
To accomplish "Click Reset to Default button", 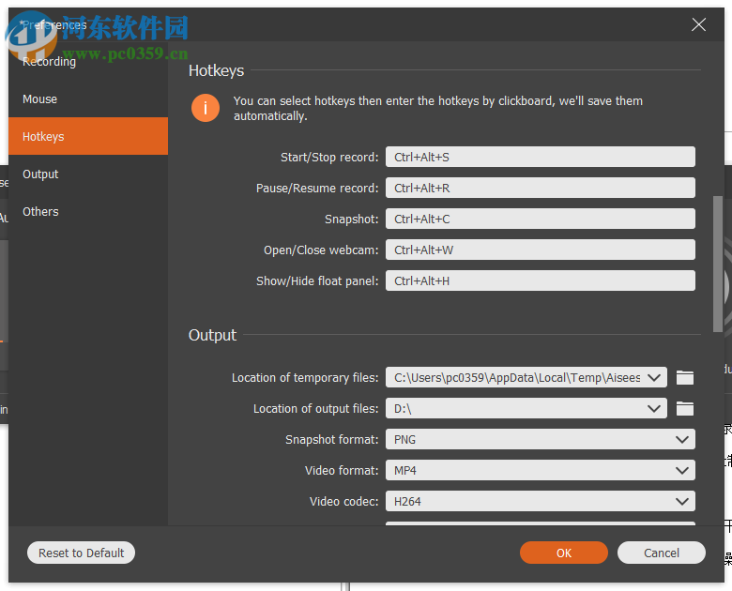I will point(82,553).
